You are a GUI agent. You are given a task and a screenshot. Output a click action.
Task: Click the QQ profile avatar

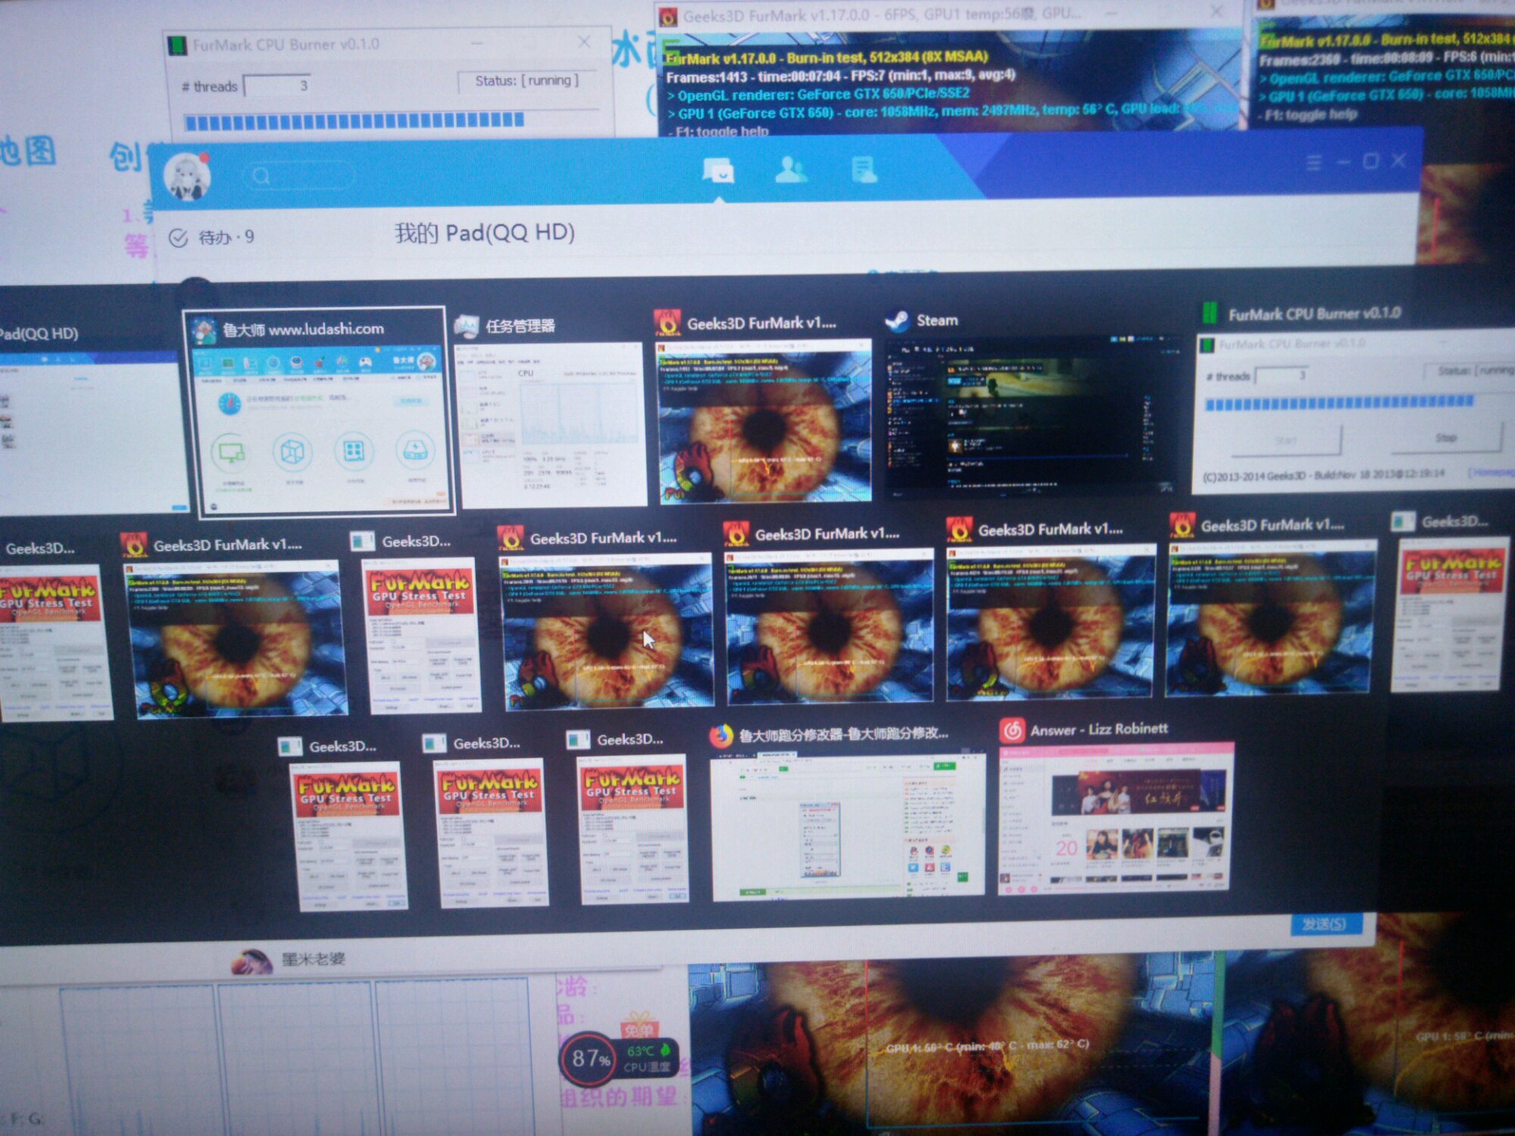point(187,176)
